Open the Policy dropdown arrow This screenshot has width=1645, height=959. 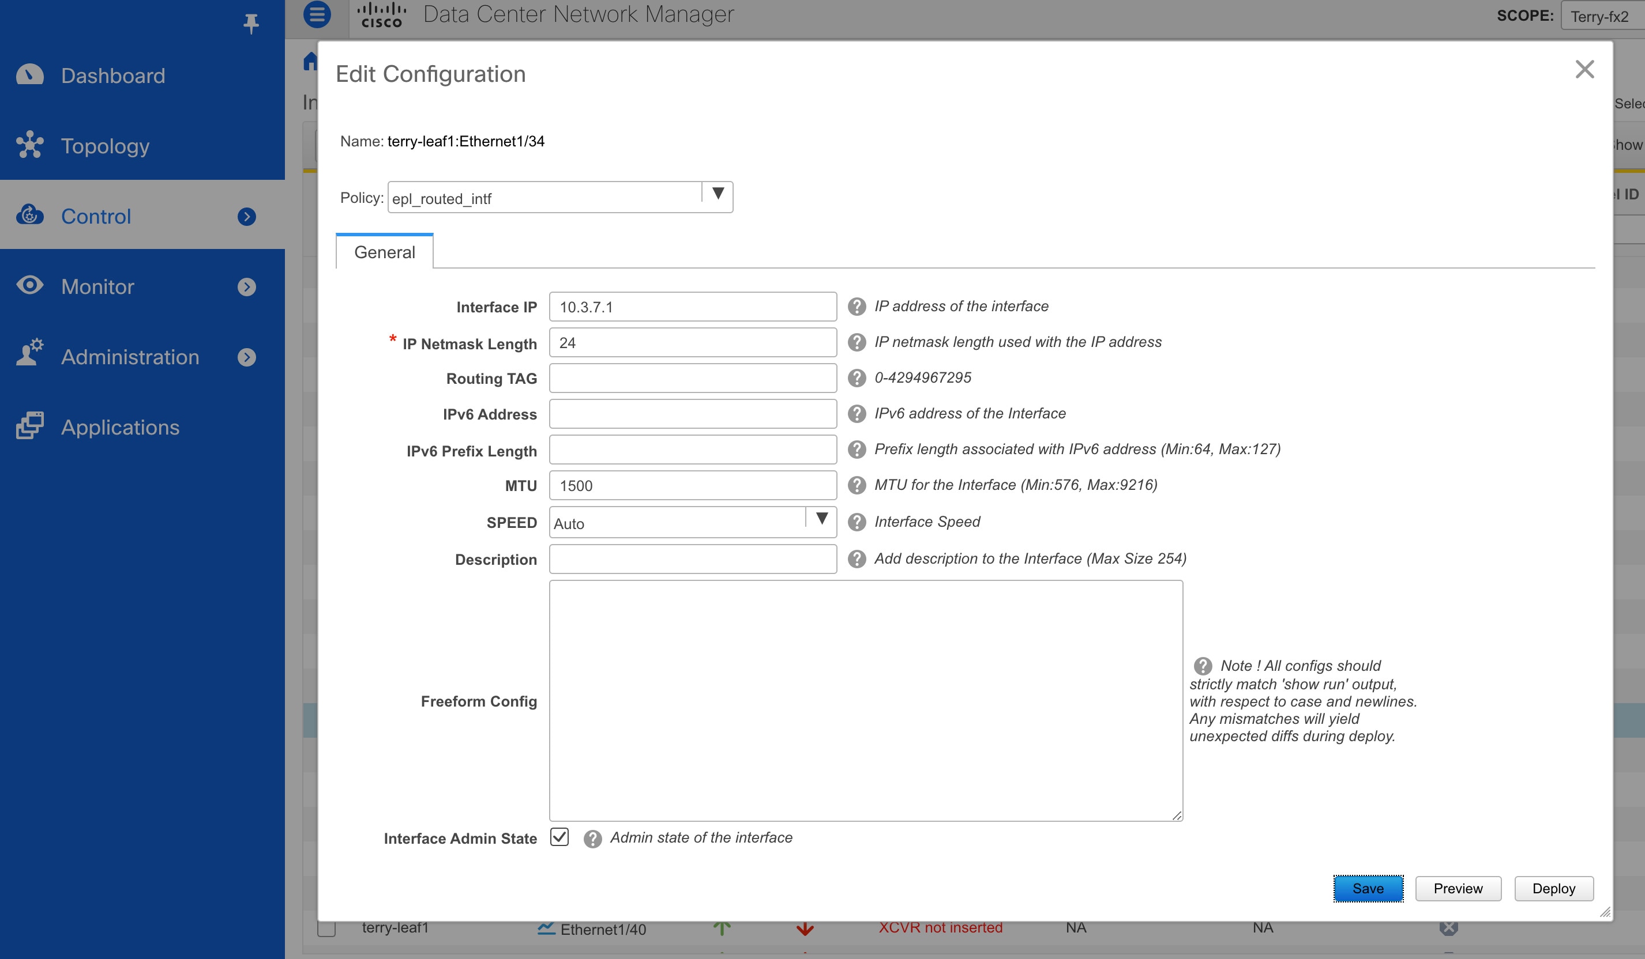point(718,194)
